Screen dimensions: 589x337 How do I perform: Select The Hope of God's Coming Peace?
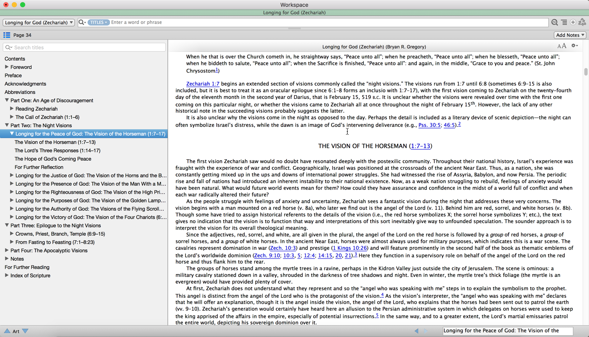pos(53,159)
